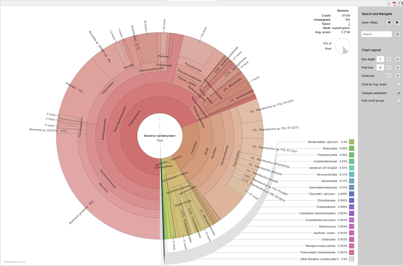Enable Color by Avg. score checkbox
Image resolution: width=403 pixels, height=266 pixels.
pos(399,84)
